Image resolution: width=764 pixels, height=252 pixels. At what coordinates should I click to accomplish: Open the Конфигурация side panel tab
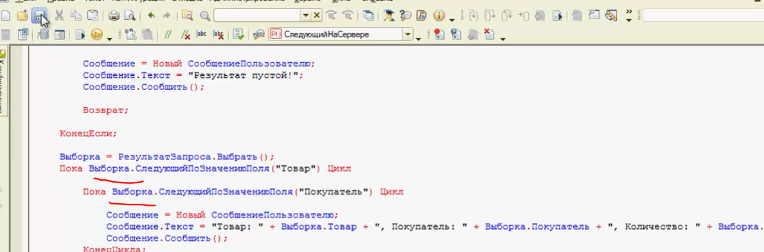tap(3, 81)
